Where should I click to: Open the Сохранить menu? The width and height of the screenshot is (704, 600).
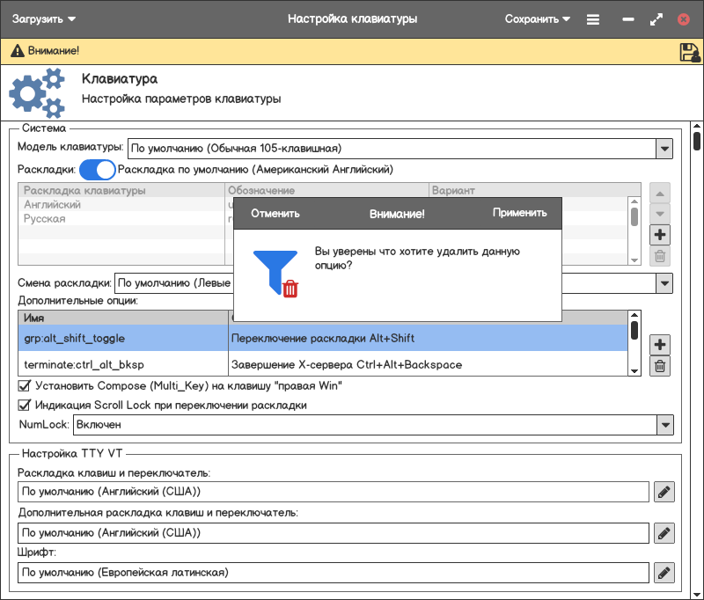coord(538,18)
